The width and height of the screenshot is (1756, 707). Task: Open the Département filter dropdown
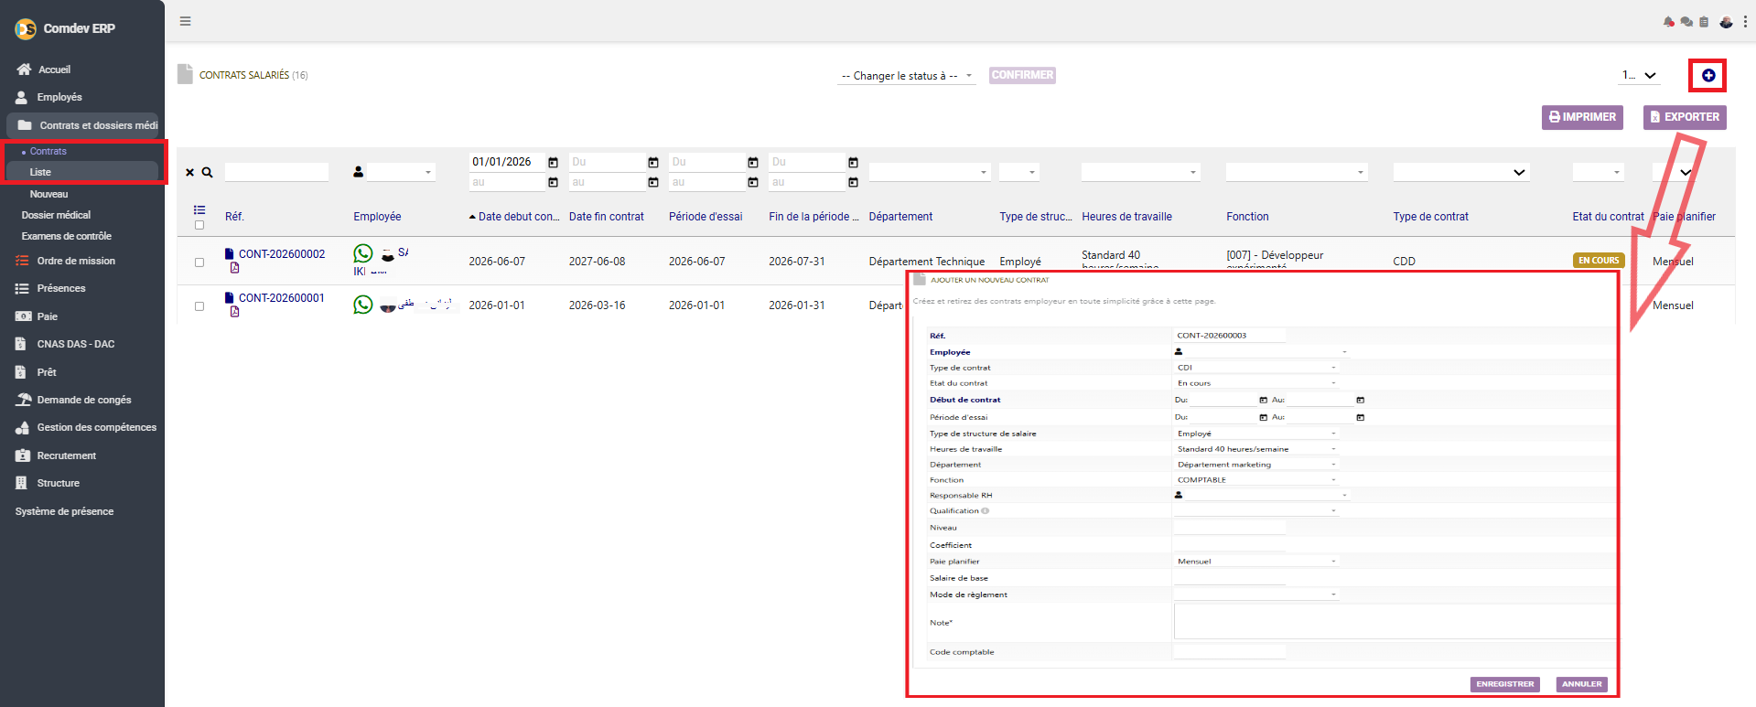click(930, 172)
